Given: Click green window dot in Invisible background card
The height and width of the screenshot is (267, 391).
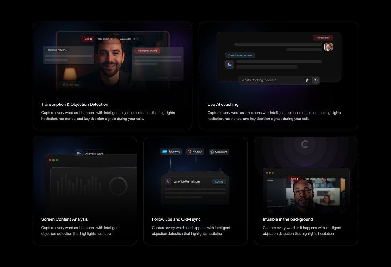Looking at the screenshot, I should click(273, 173).
